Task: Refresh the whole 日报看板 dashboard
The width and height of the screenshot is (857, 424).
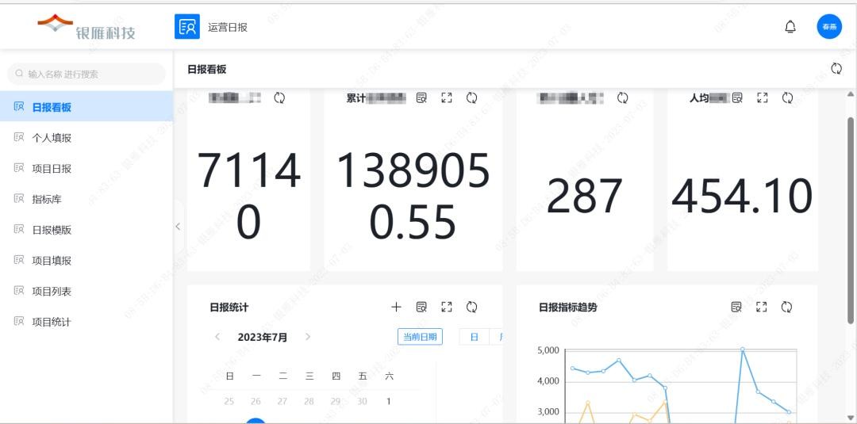Action: pyautogui.click(x=836, y=69)
